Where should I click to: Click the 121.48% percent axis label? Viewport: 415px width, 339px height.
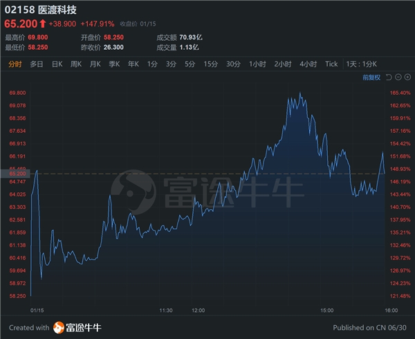pos(400,296)
